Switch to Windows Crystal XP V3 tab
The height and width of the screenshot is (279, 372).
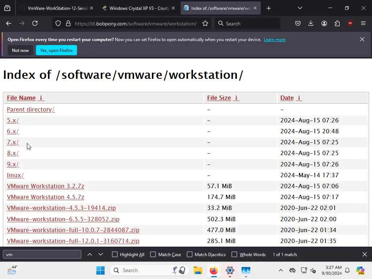(x=139, y=8)
